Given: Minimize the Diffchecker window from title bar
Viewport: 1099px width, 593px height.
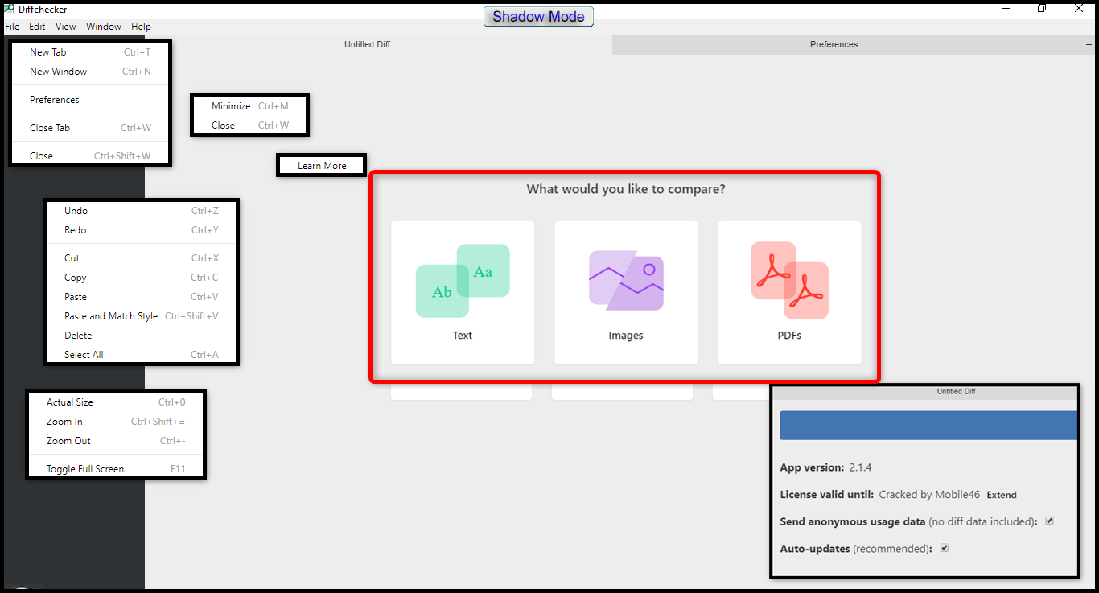Looking at the screenshot, I should (1006, 9).
